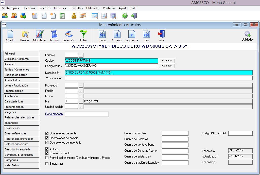The image size is (260, 175).
Task: Click the green question mark help icon
Action: [x=125, y=16]
